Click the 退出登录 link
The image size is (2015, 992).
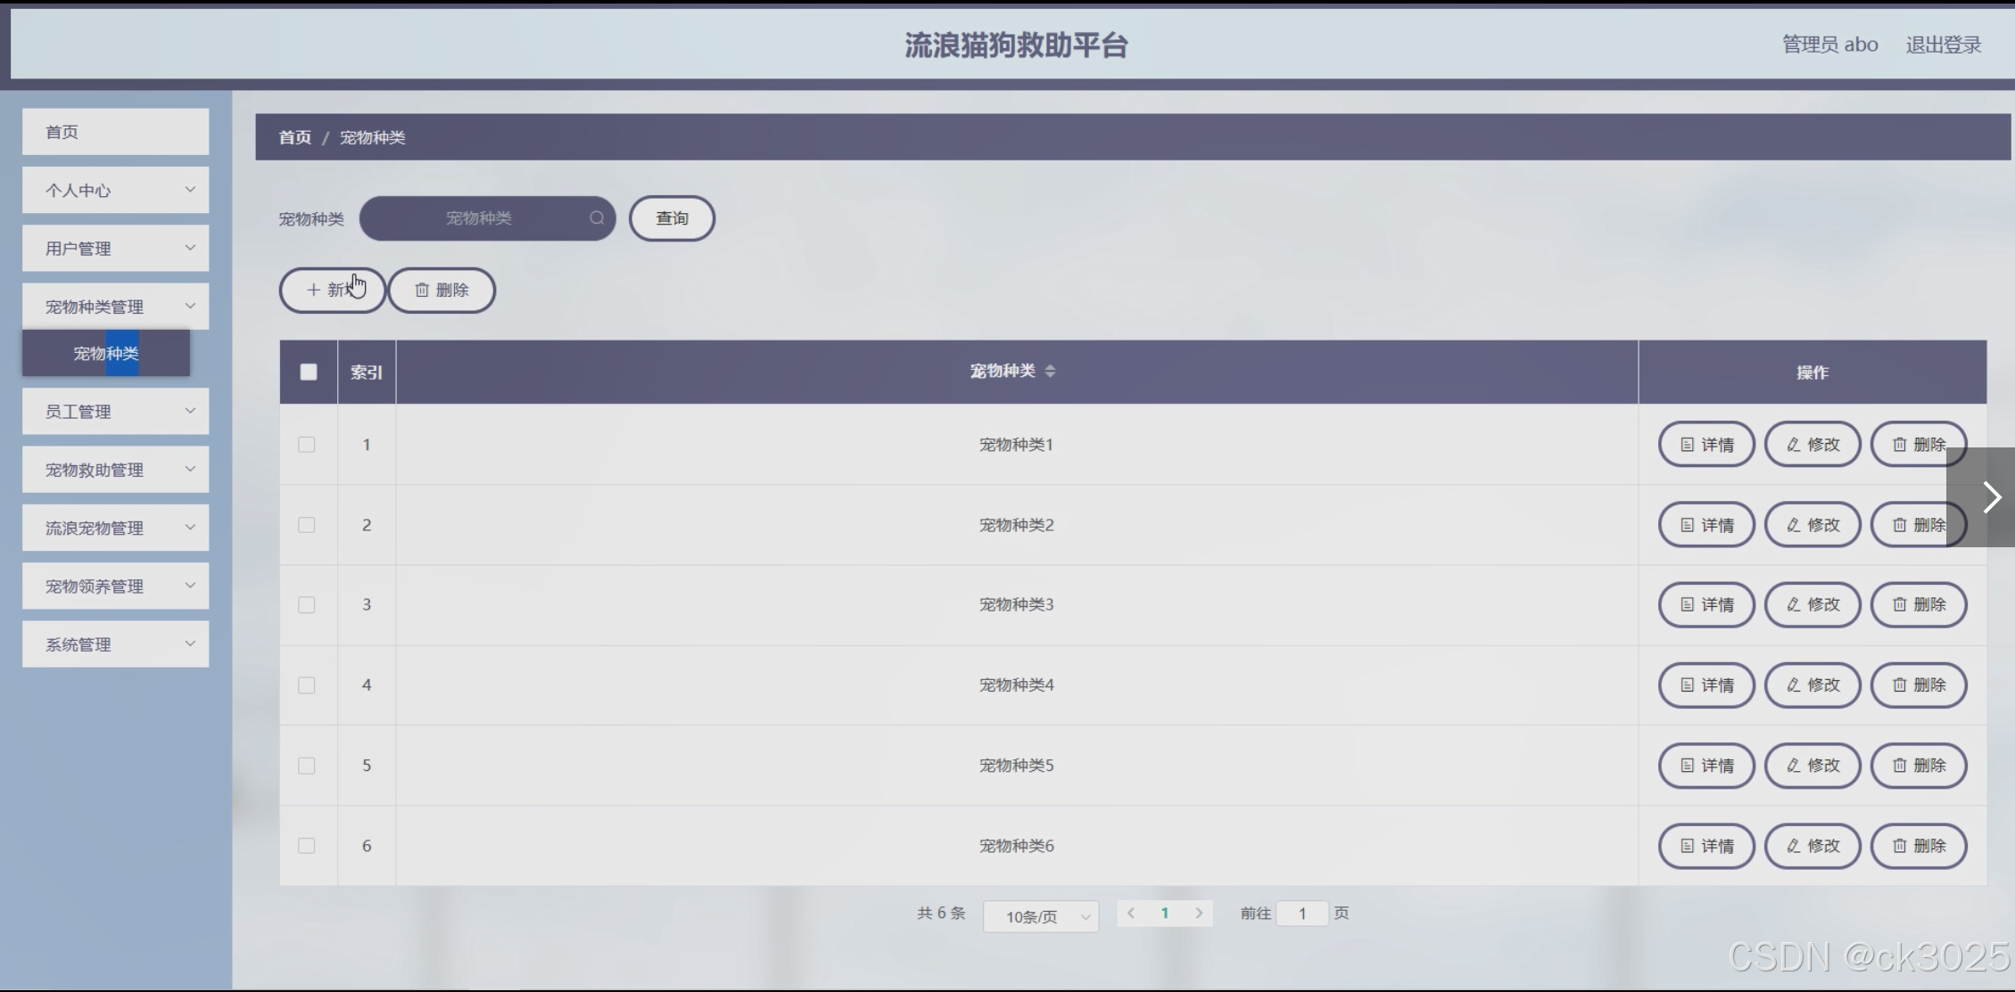(x=1943, y=45)
